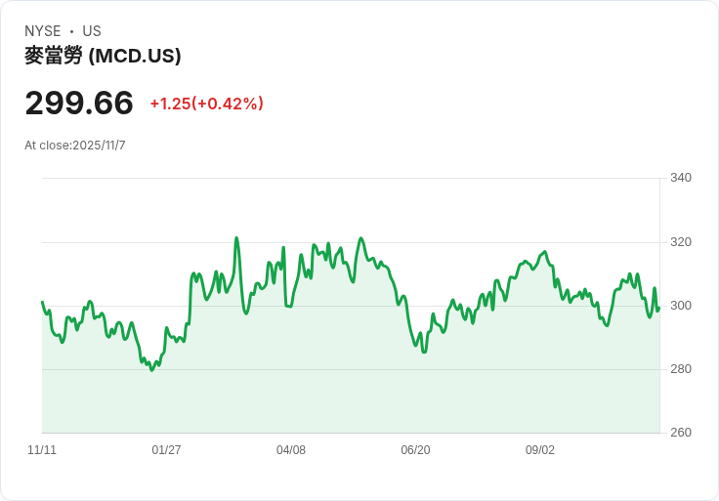Click the US market label
The width and height of the screenshot is (719, 501).
(x=92, y=31)
